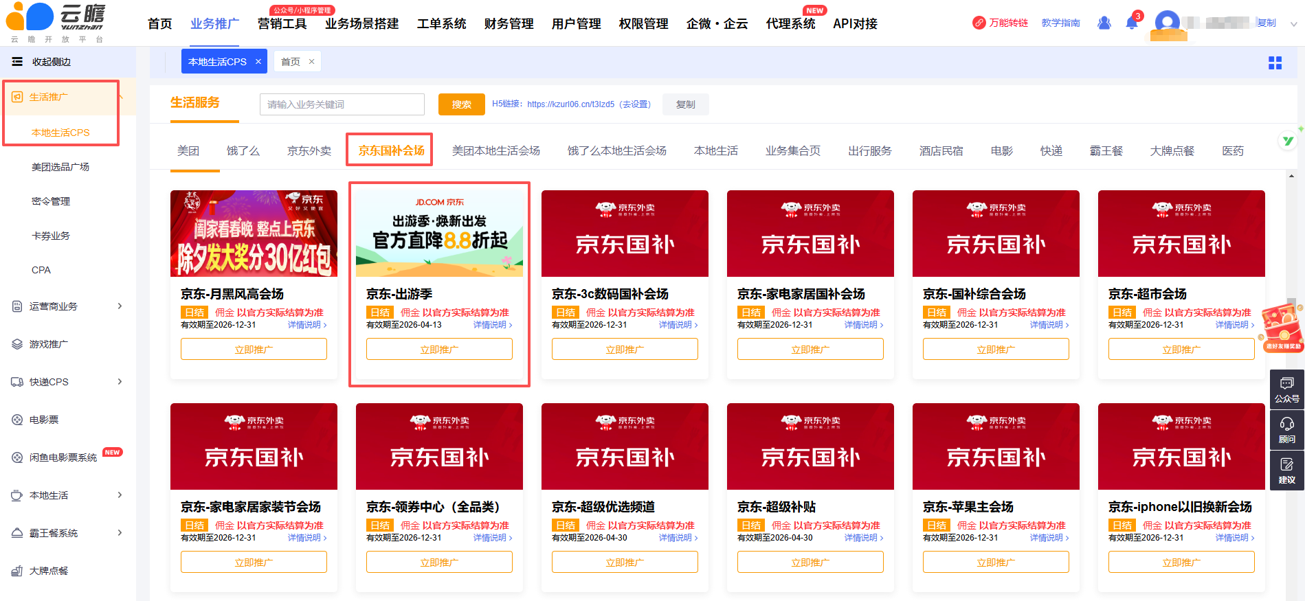Click the 建议 feedback floating button

(1286, 470)
